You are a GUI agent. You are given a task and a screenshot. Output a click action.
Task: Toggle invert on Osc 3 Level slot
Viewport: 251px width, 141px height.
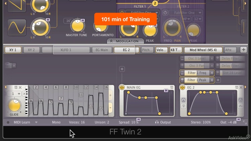coord(182,58)
